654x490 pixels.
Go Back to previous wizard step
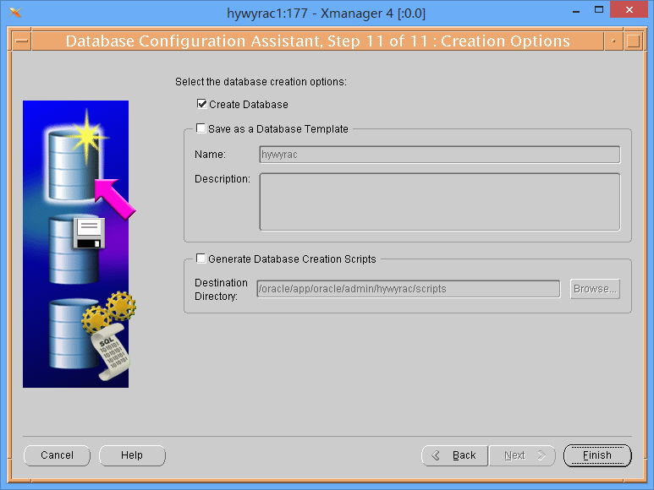pos(454,455)
